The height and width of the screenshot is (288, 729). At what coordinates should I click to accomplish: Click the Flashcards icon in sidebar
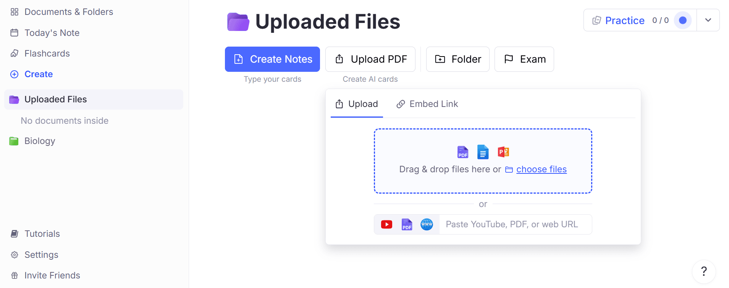15,53
